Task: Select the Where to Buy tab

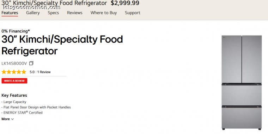Action: pos(104,13)
